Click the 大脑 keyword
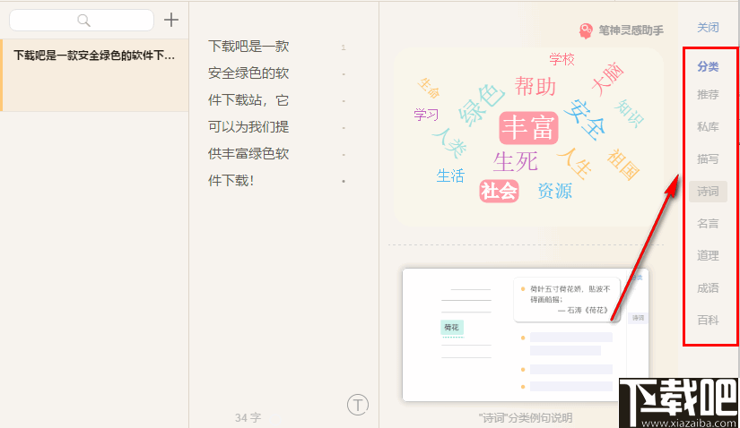Image resolution: width=740 pixels, height=428 pixels. click(607, 79)
